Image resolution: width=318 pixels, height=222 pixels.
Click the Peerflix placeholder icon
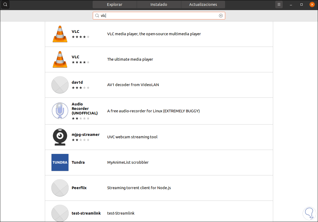point(60,188)
